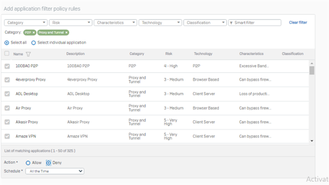
Task: Expand the Technology filter dropdown
Action: (x=160, y=23)
